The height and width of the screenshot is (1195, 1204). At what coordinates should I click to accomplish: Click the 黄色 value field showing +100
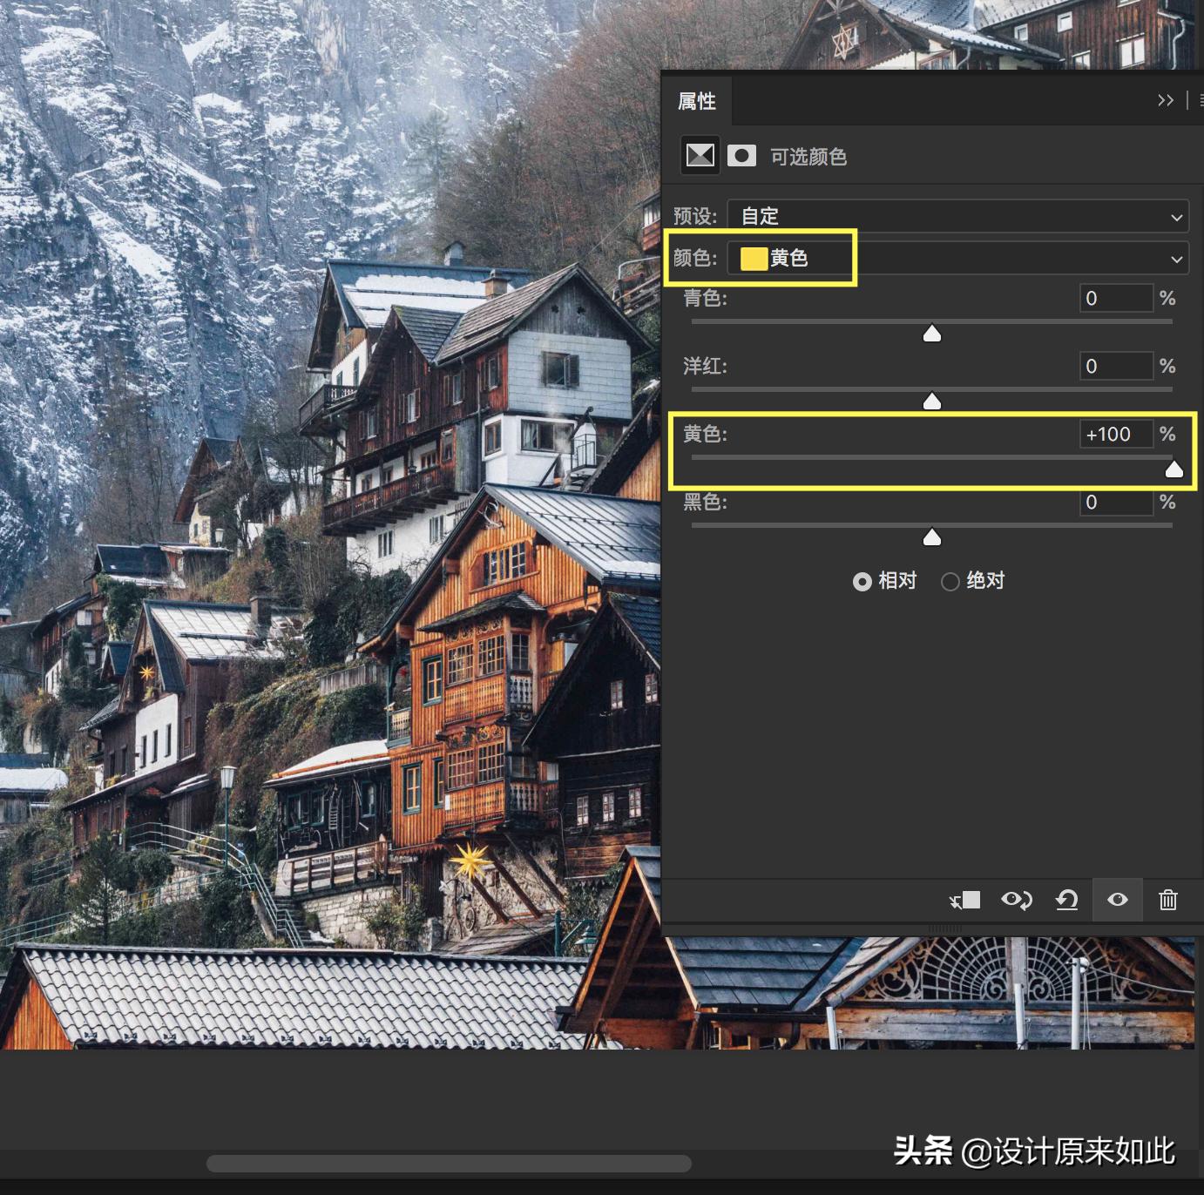point(1116,434)
